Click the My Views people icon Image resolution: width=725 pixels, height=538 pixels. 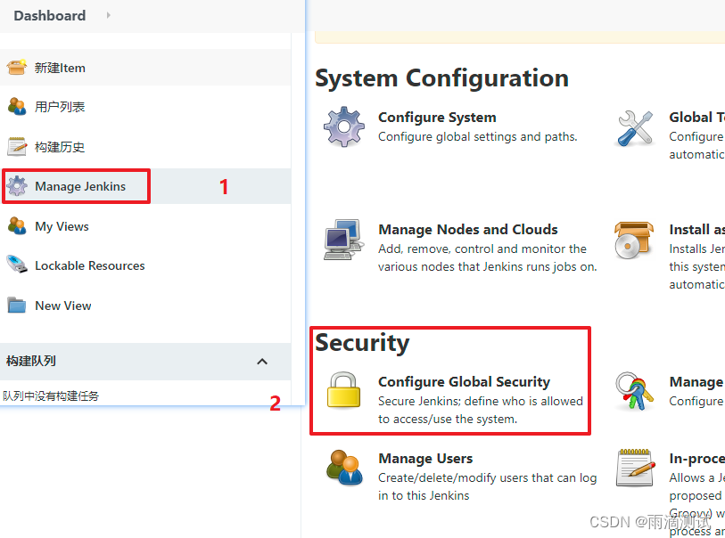point(17,226)
